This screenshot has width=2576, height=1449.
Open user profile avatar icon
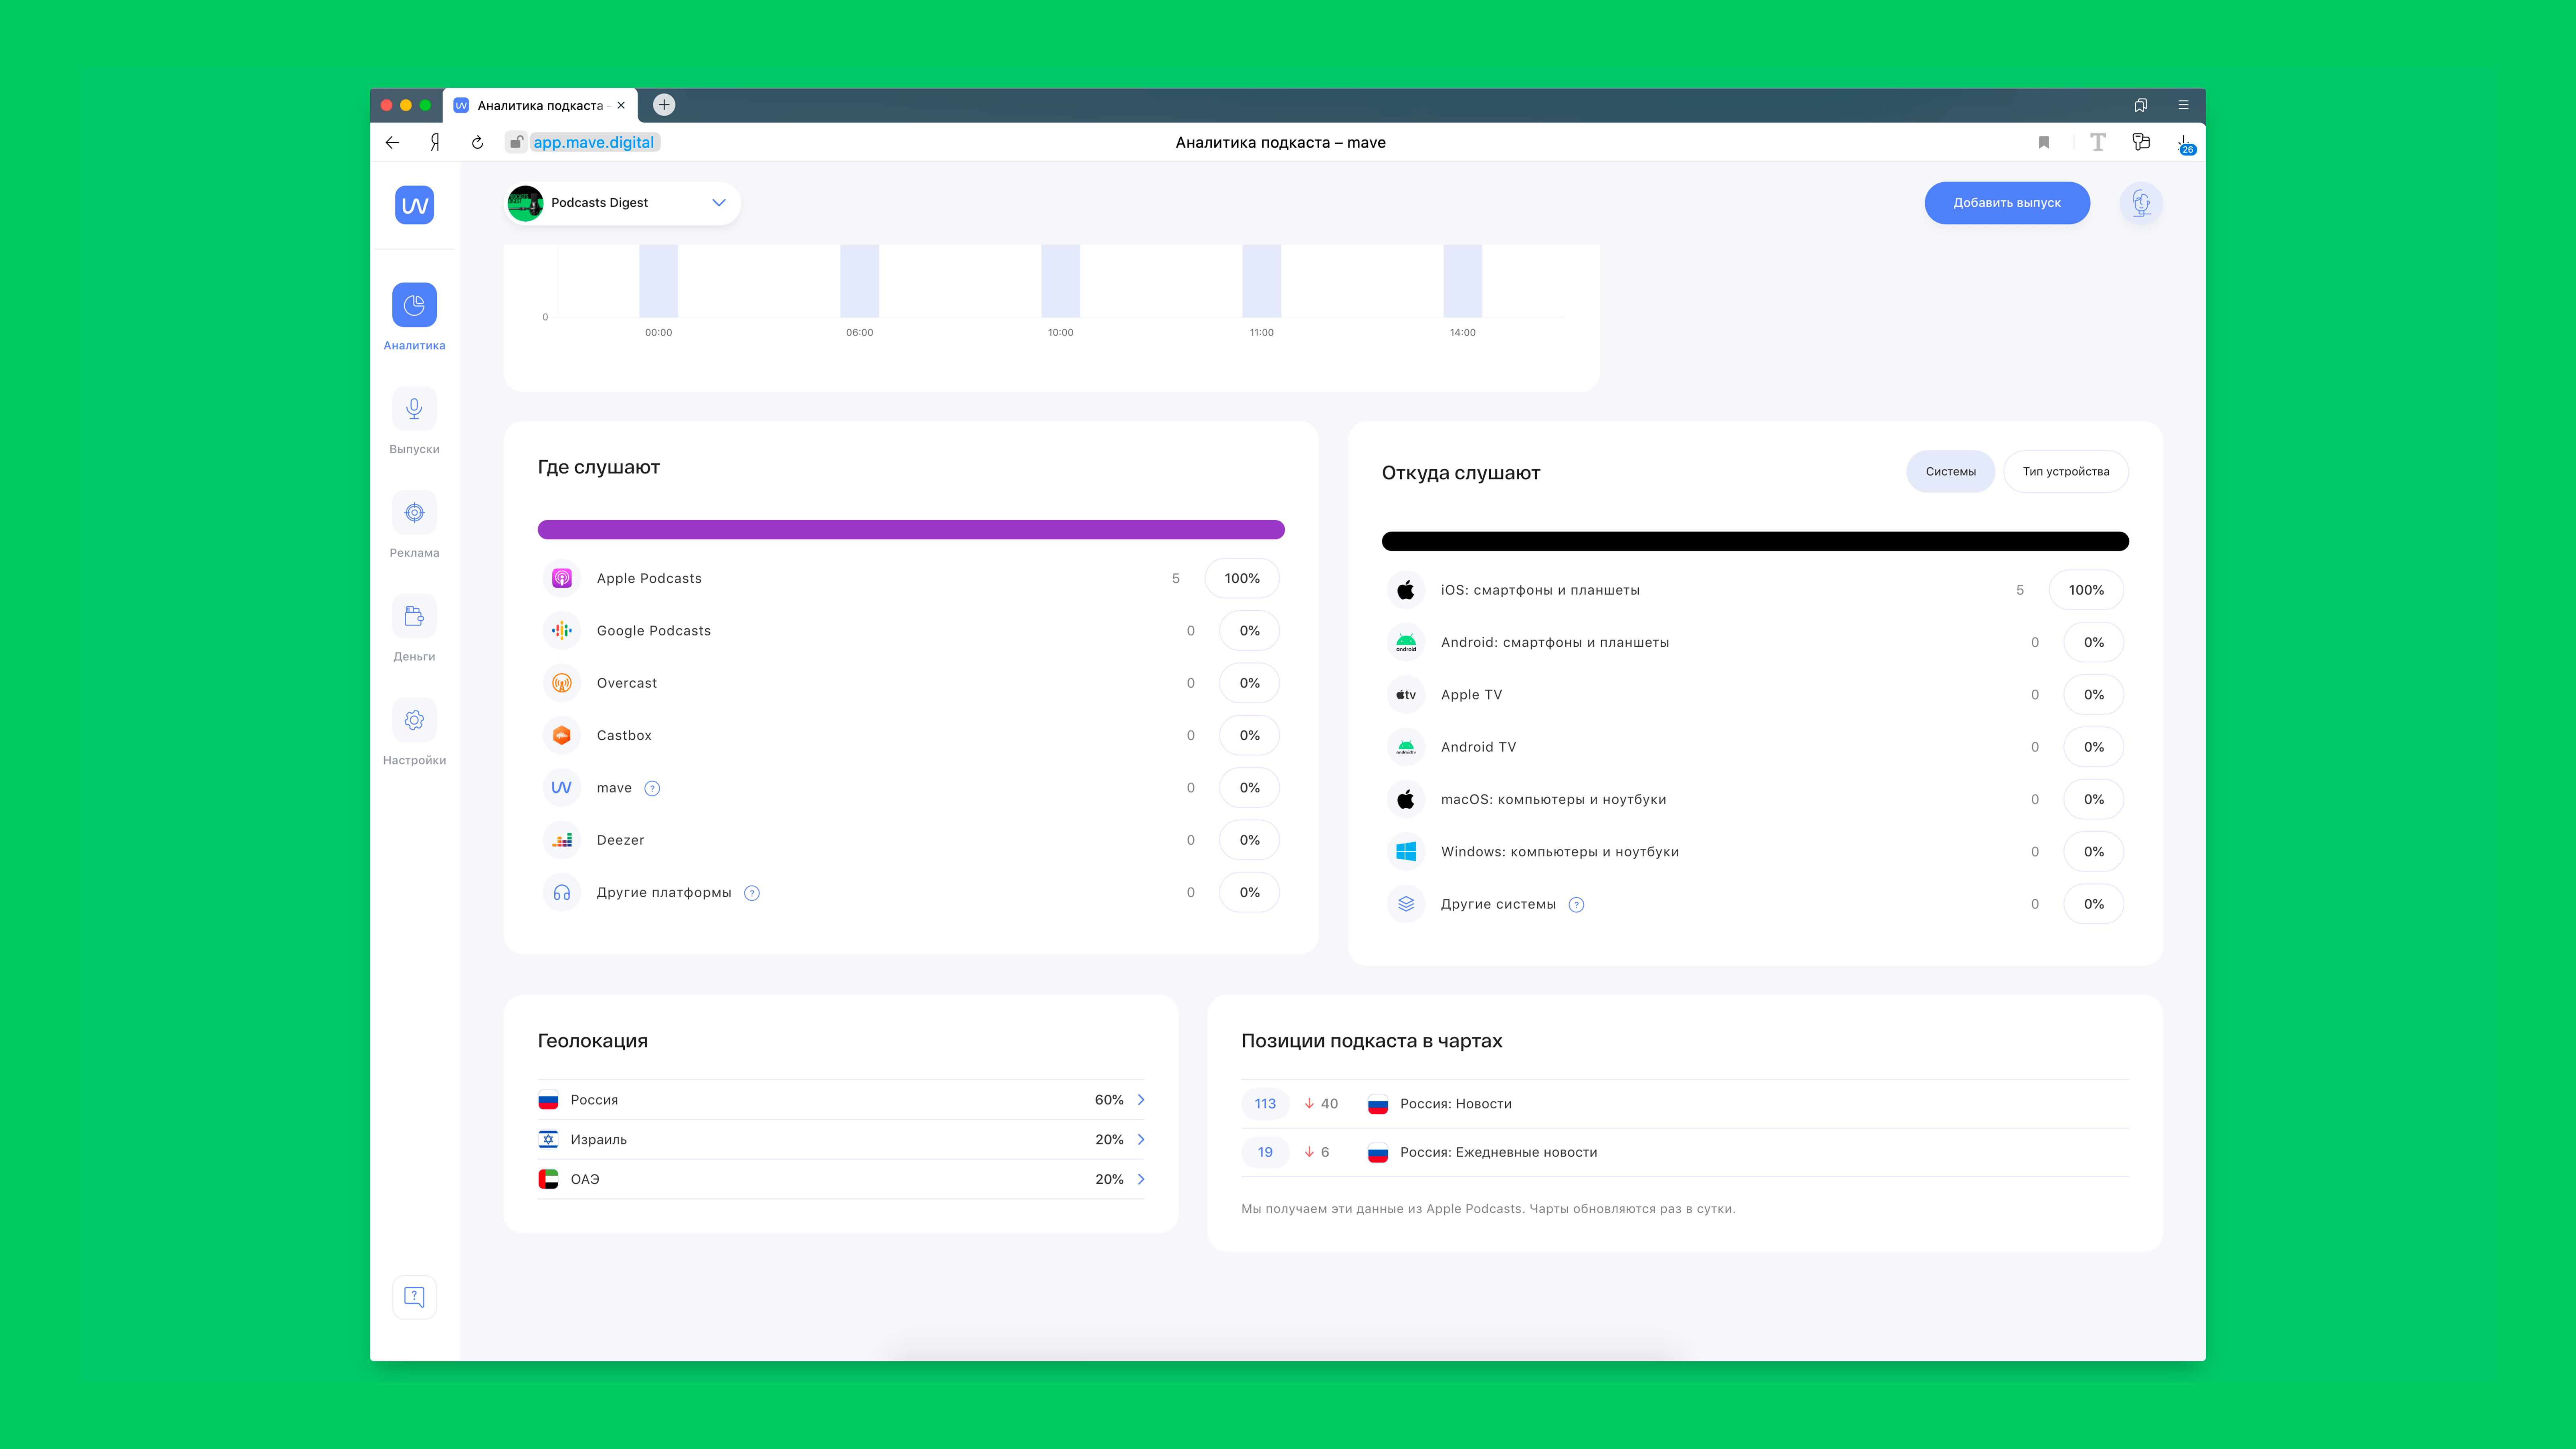coord(2141,203)
